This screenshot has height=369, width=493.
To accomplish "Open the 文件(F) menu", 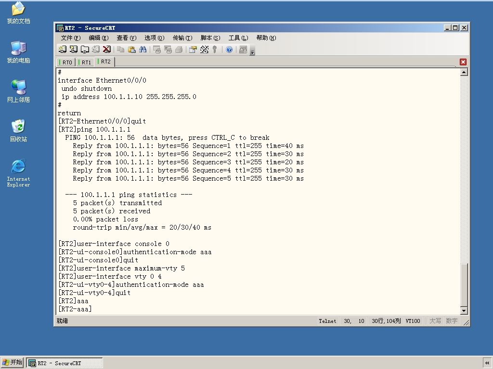I will (70, 38).
